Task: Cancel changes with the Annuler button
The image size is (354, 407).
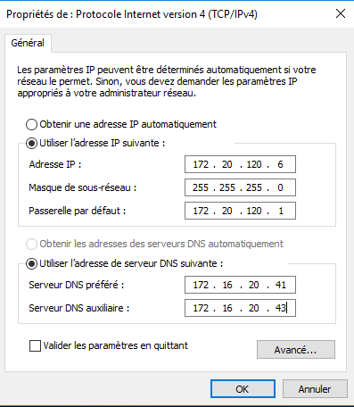Action: [x=315, y=389]
